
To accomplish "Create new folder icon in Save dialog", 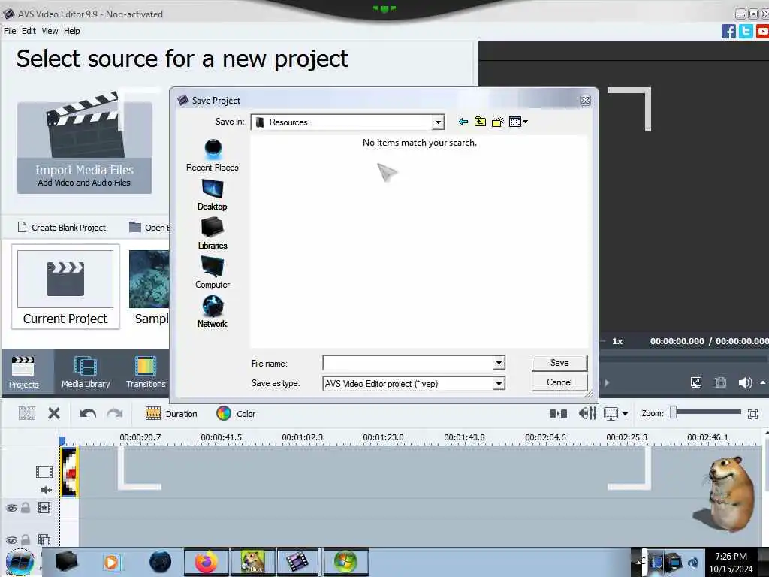I will coord(498,122).
